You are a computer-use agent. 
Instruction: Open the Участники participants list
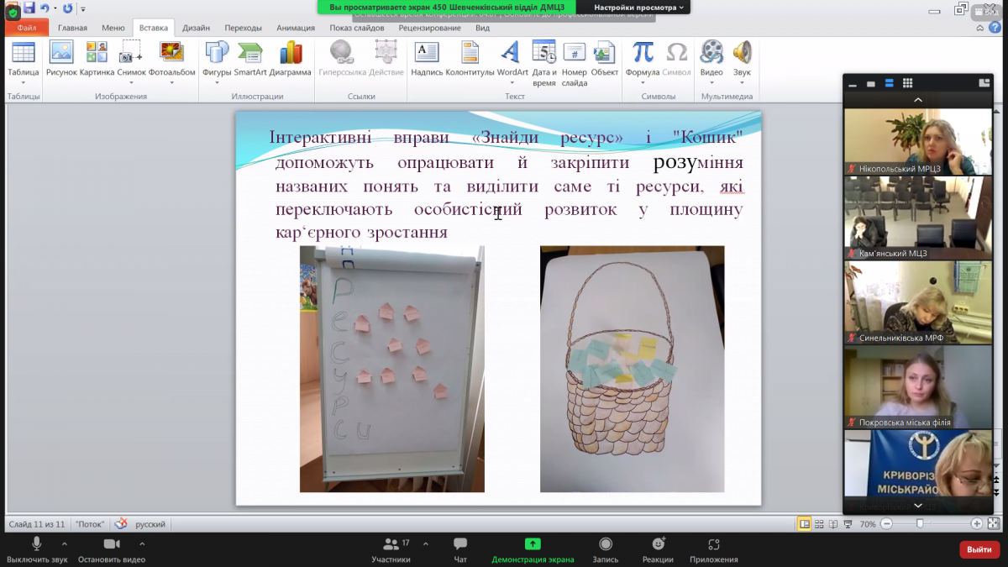[x=391, y=550]
